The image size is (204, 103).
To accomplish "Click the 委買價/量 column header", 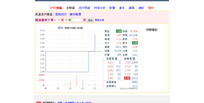I will pyautogui.click(x=112, y=59).
